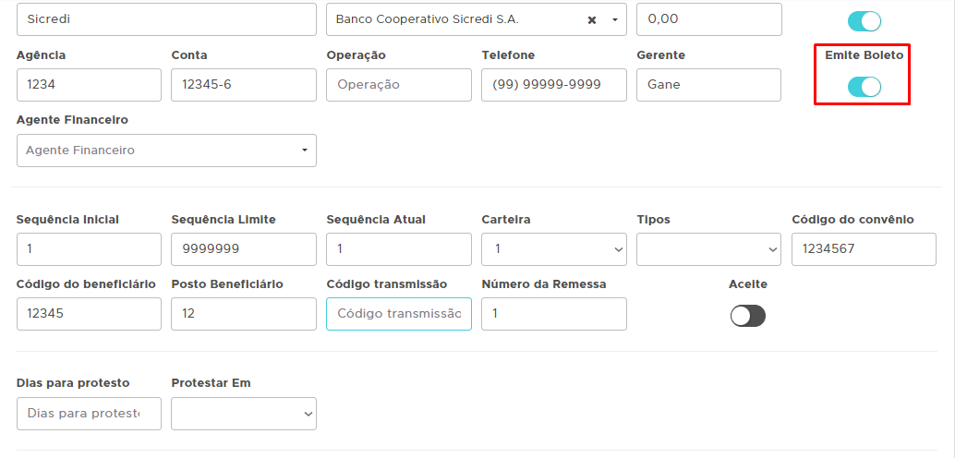Toggle the Emite Boleto switch

[864, 87]
